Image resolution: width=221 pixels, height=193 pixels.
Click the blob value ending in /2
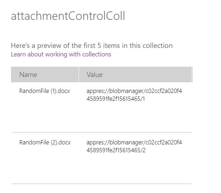134,147
